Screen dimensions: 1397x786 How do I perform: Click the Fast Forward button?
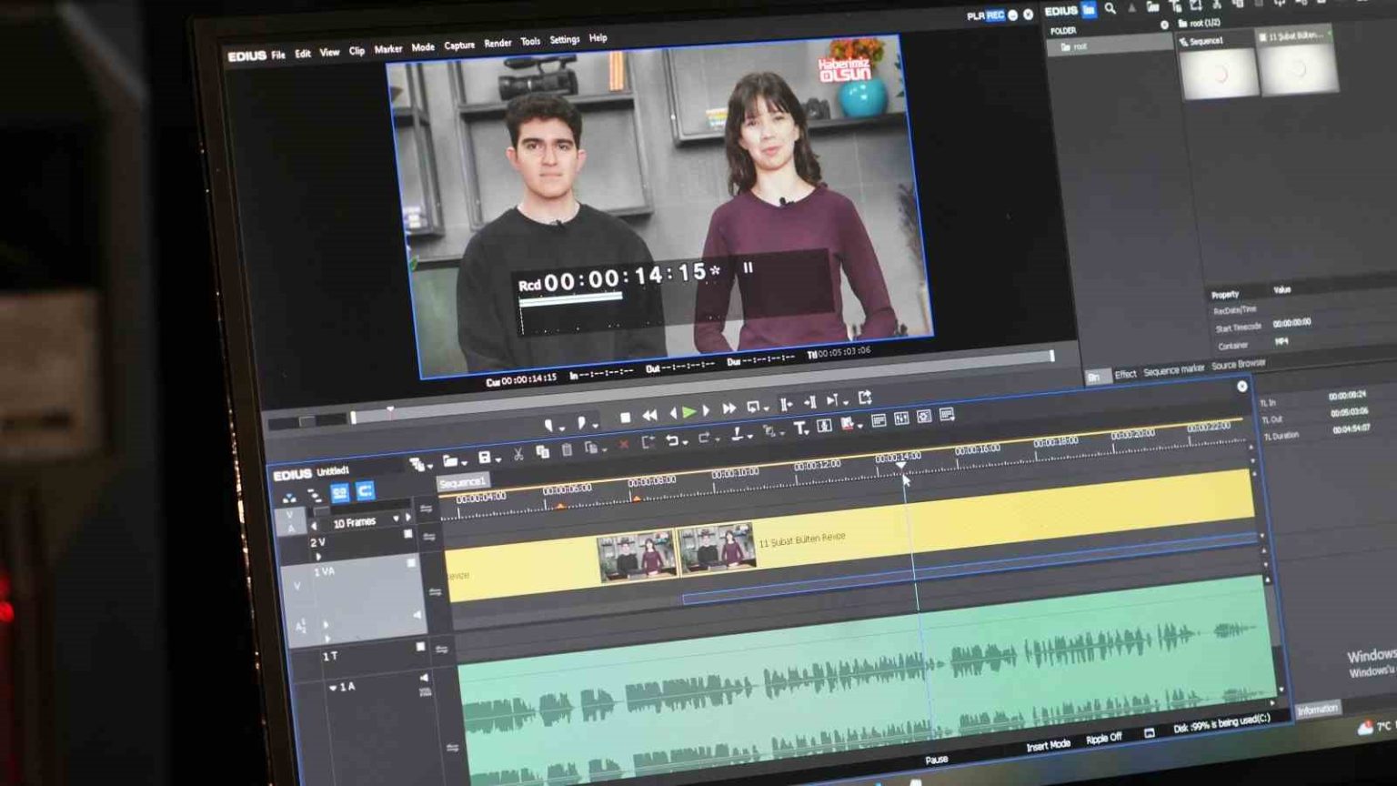coord(729,409)
